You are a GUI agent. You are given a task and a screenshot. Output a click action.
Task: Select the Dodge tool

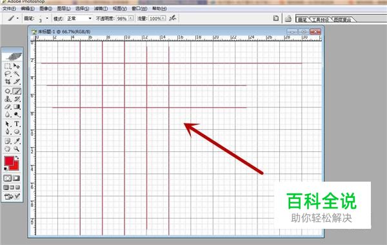coord(17,114)
